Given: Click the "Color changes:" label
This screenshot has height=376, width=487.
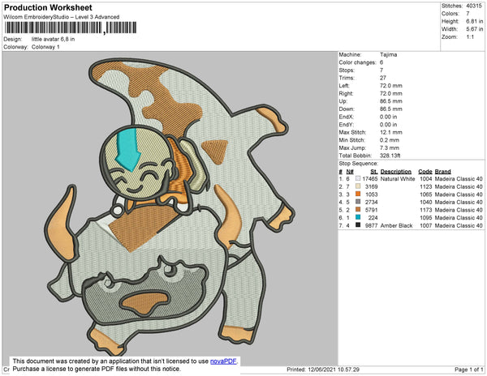Looking at the screenshot, I should click(x=357, y=62).
